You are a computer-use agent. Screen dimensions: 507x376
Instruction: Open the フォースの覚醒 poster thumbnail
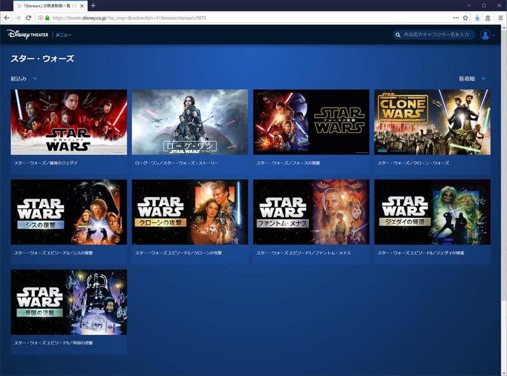(x=311, y=122)
